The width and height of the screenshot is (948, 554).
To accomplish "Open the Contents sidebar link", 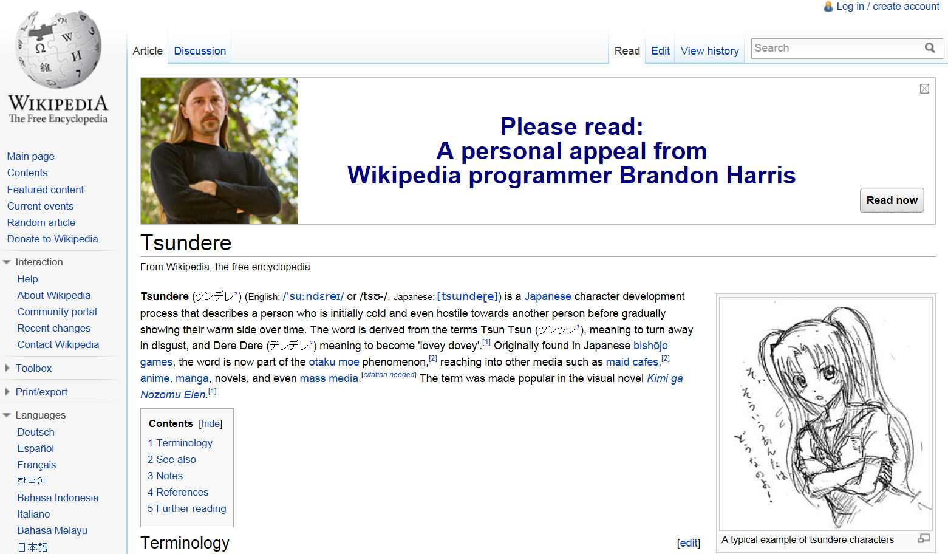I will click(x=27, y=173).
